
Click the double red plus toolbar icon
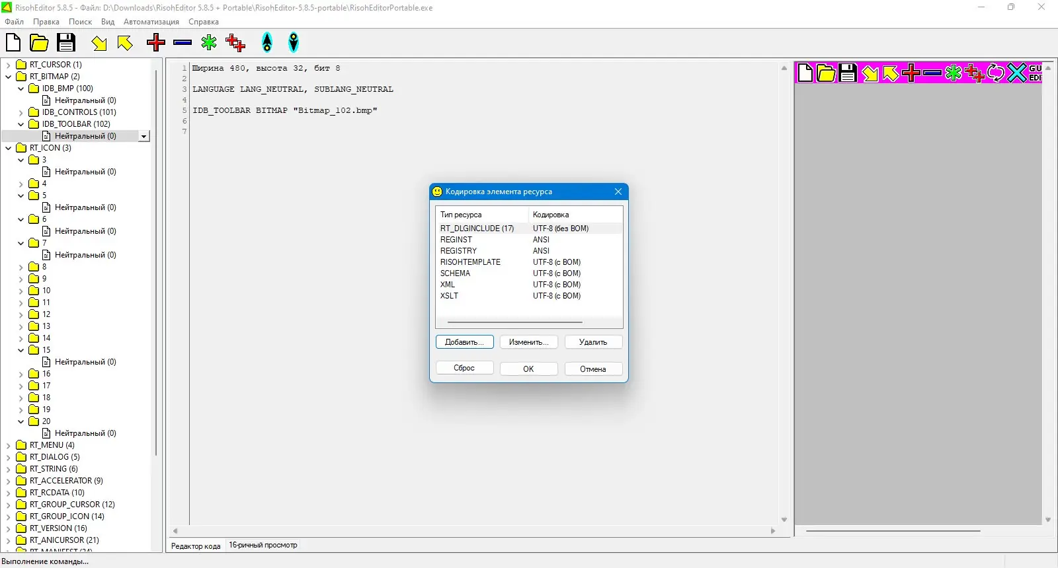pos(235,43)
